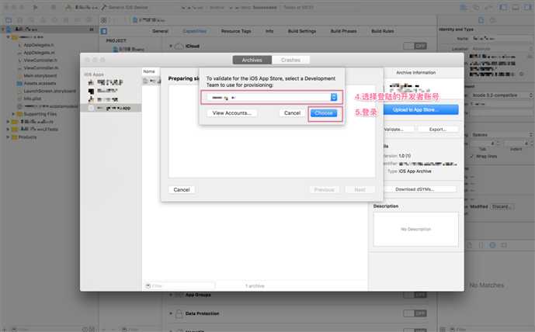Click the Export button

pyautogui.click(x=438, y=130)
